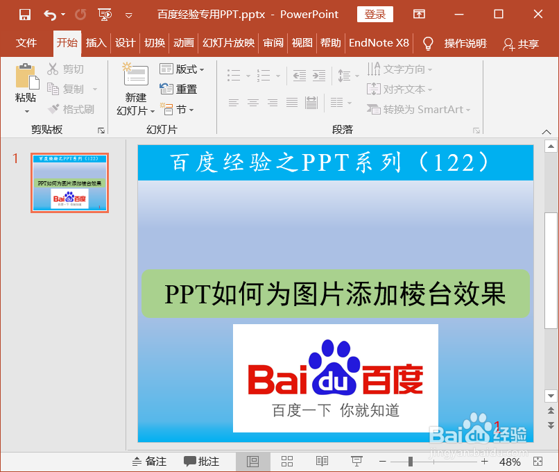559x472 pixels.
Task: Click the 新建幻灯片 new slide icon
Action: tap(135, 75)
